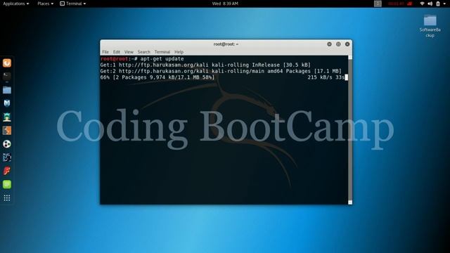Maximize the terminal window
The width and height of the screenshot is (450, 253).
(338, 44)
